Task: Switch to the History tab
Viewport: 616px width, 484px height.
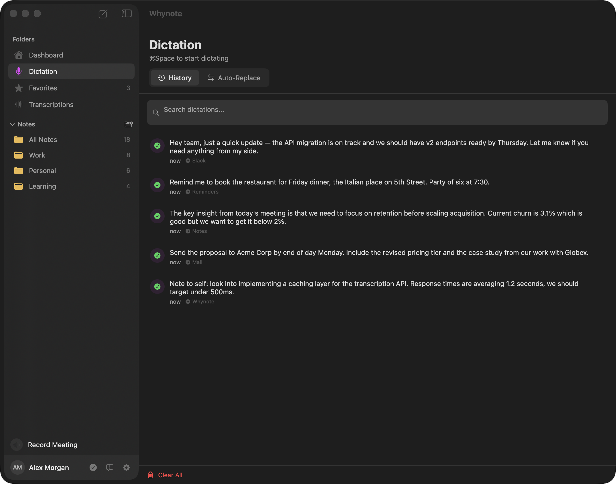Action: click(175, 78)
